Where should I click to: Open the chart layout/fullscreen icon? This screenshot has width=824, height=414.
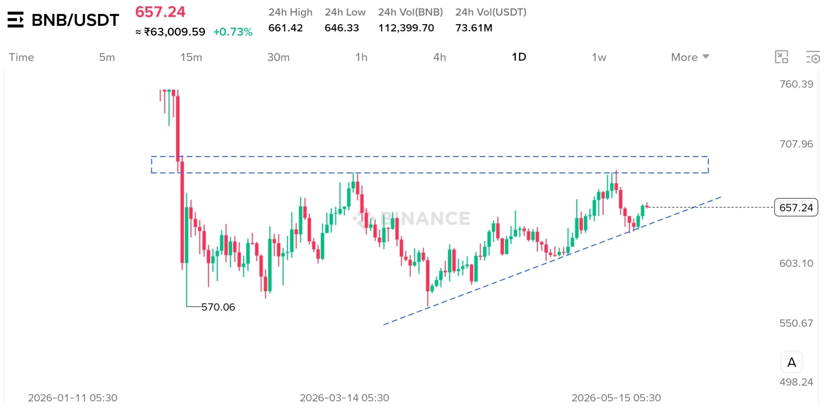[x=781, y=57]
